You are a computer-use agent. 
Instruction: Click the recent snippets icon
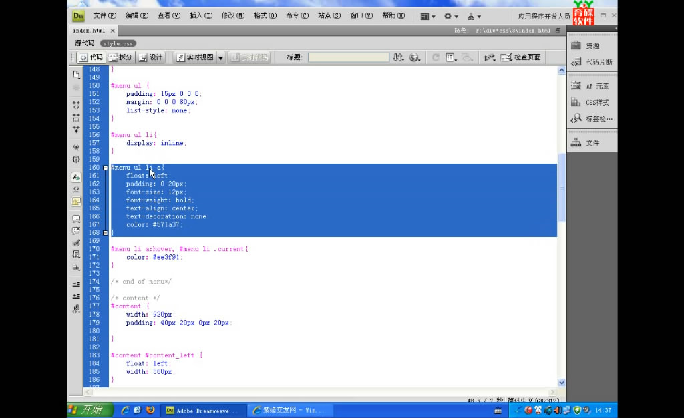coord(76,254)
